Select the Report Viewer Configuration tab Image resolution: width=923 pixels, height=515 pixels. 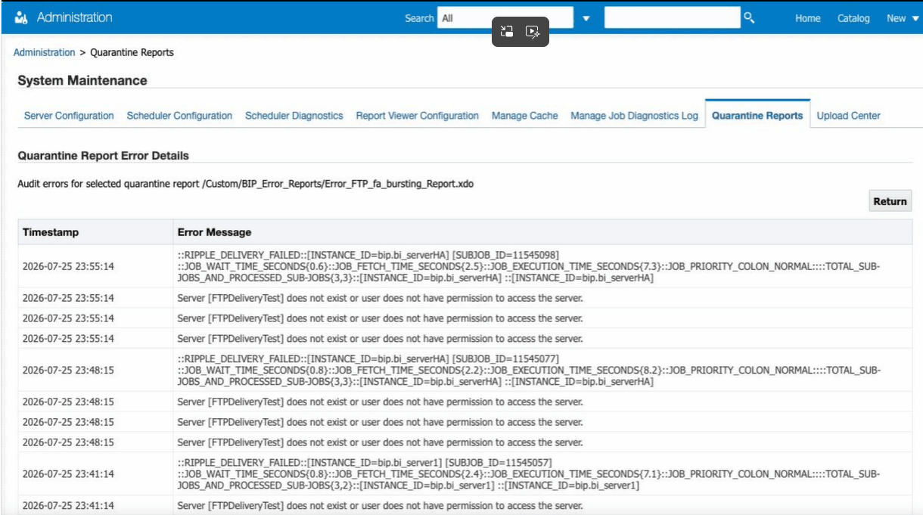418,116
